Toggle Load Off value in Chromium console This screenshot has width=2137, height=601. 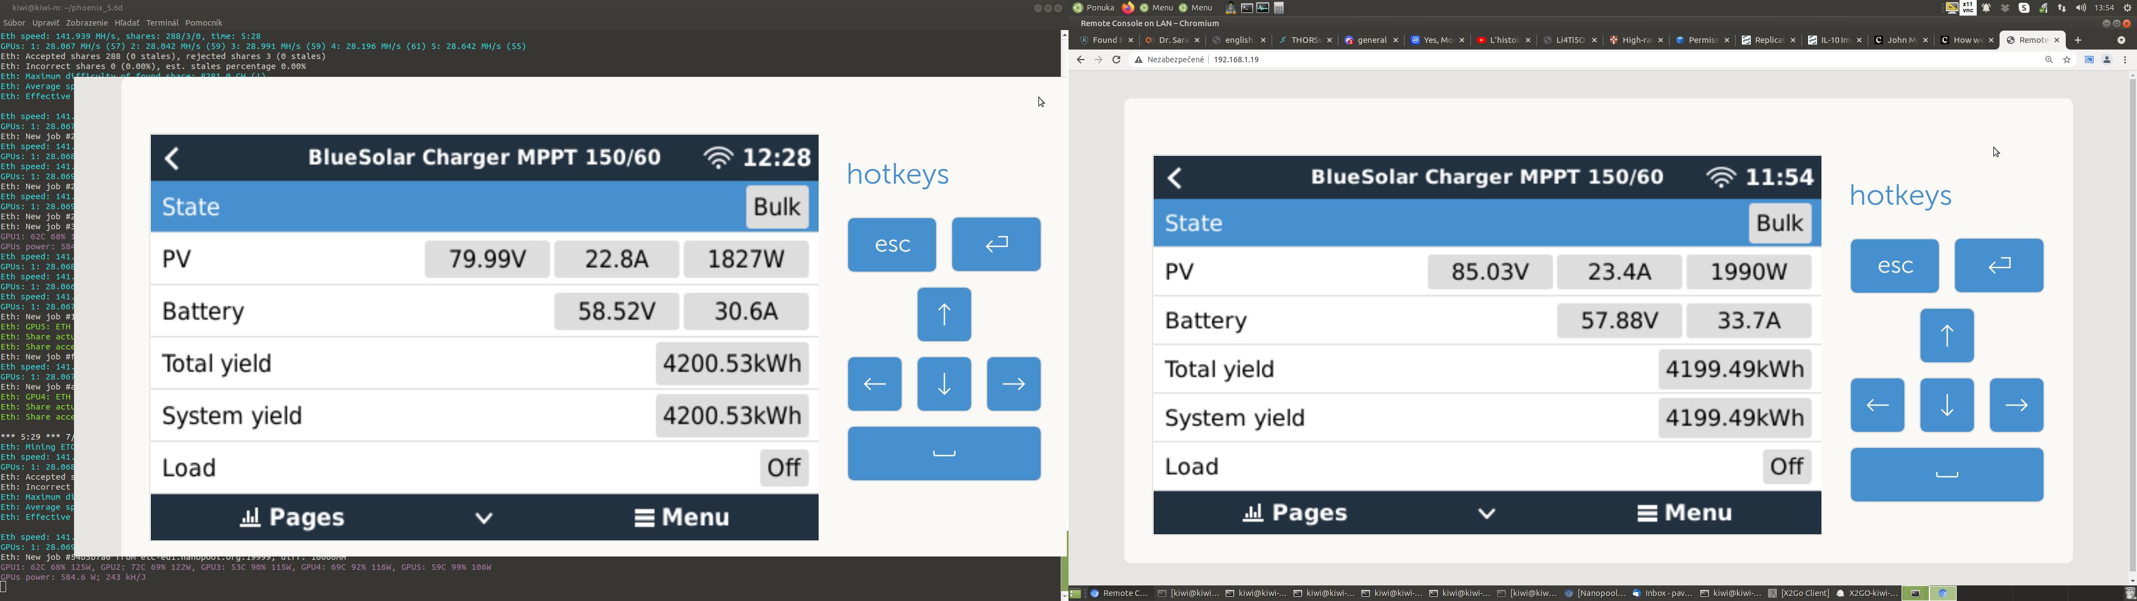tap(1786, 466)
